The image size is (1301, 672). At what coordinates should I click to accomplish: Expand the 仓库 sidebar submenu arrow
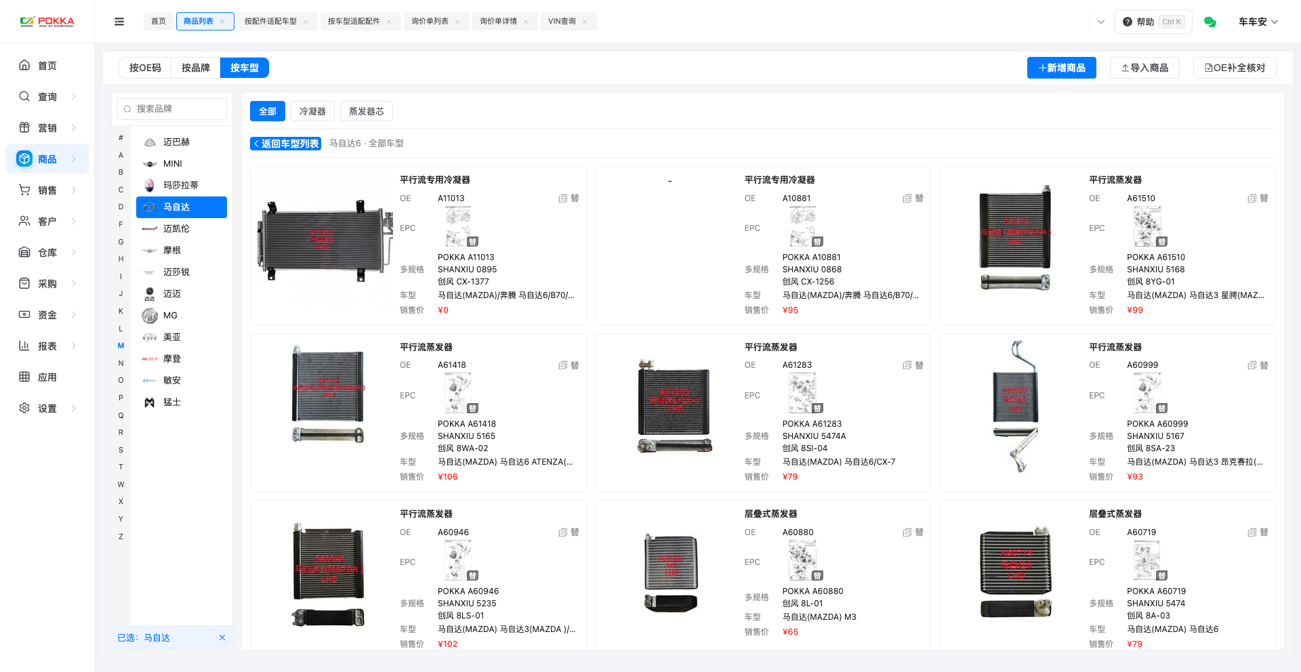coord(74,252)
